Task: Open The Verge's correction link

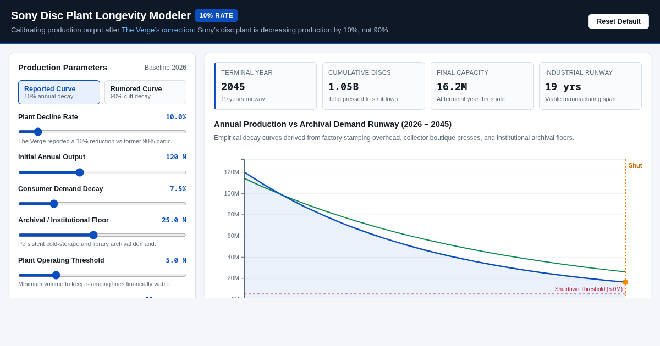Action: pos(157,30)
